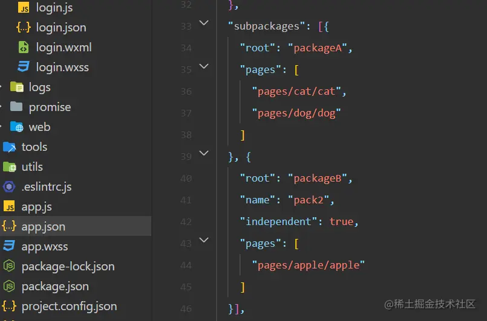Click the true value on line 42

click(341, 221)
